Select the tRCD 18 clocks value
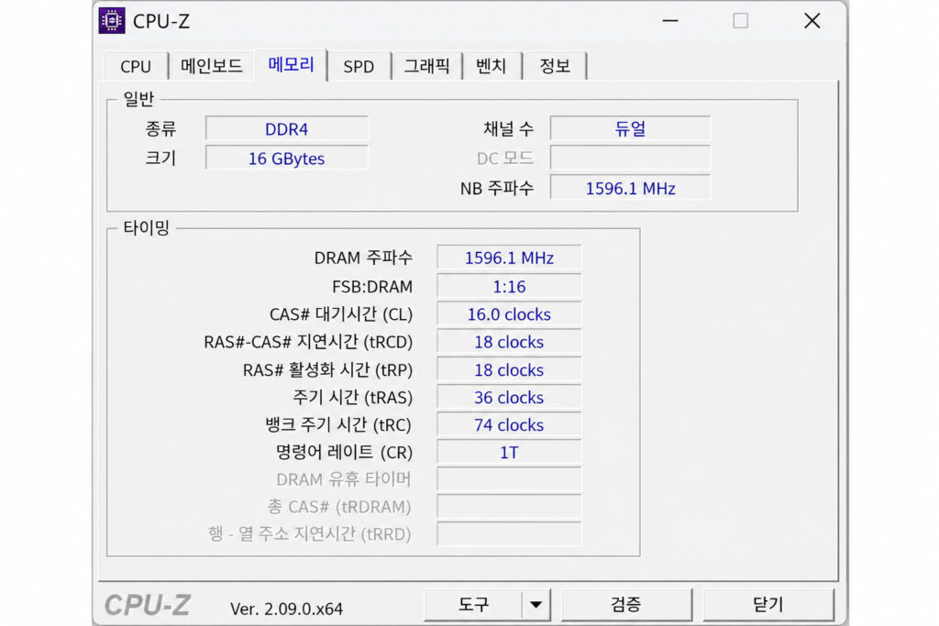This screenshot has height=626, width=939. [509, 342]
